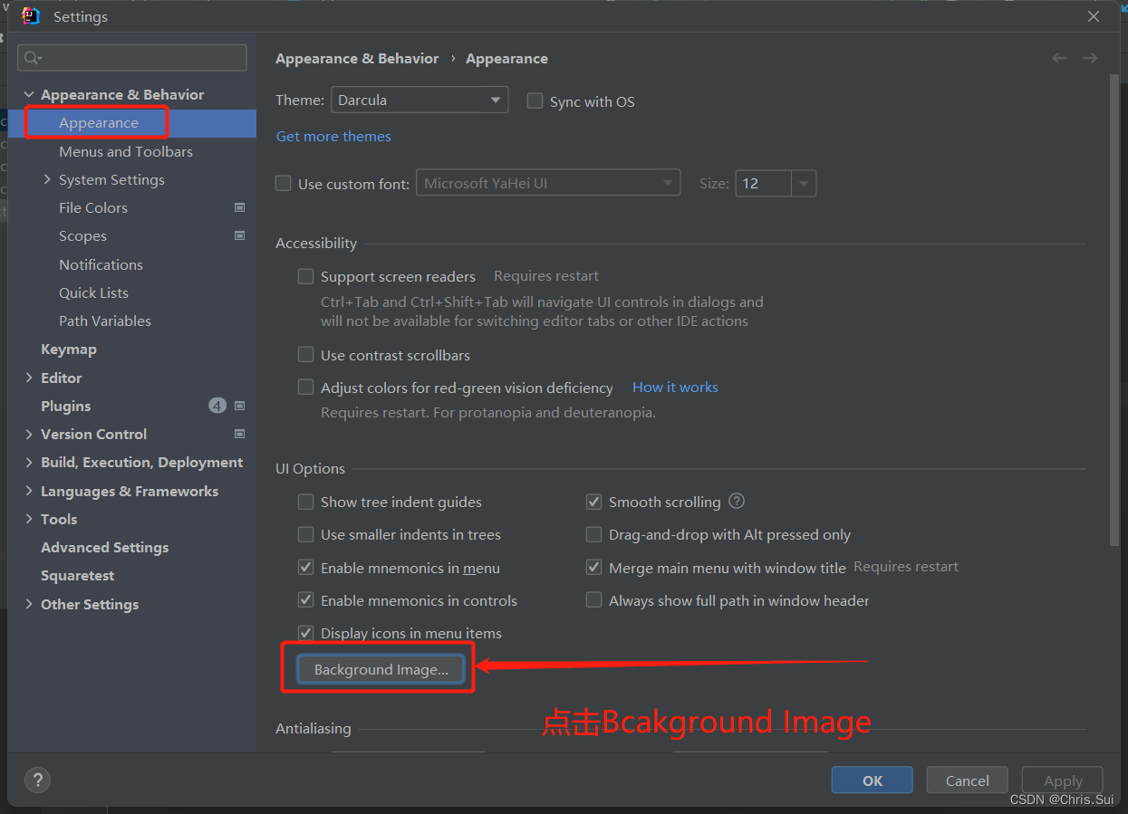Click the IntelliJ IDEA logo in the title bar
Viewport: 1128px width, 814px height.
31,16
